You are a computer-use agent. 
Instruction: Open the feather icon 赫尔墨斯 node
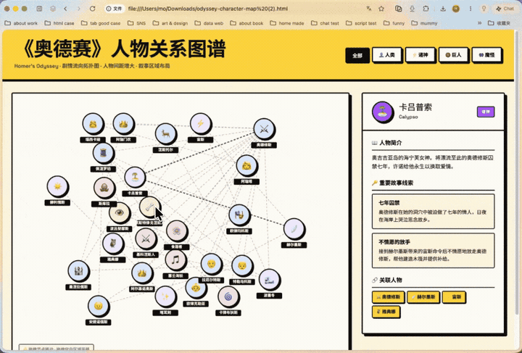click(294, 229)
